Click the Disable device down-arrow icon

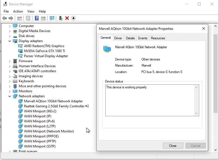pos(73,18)
